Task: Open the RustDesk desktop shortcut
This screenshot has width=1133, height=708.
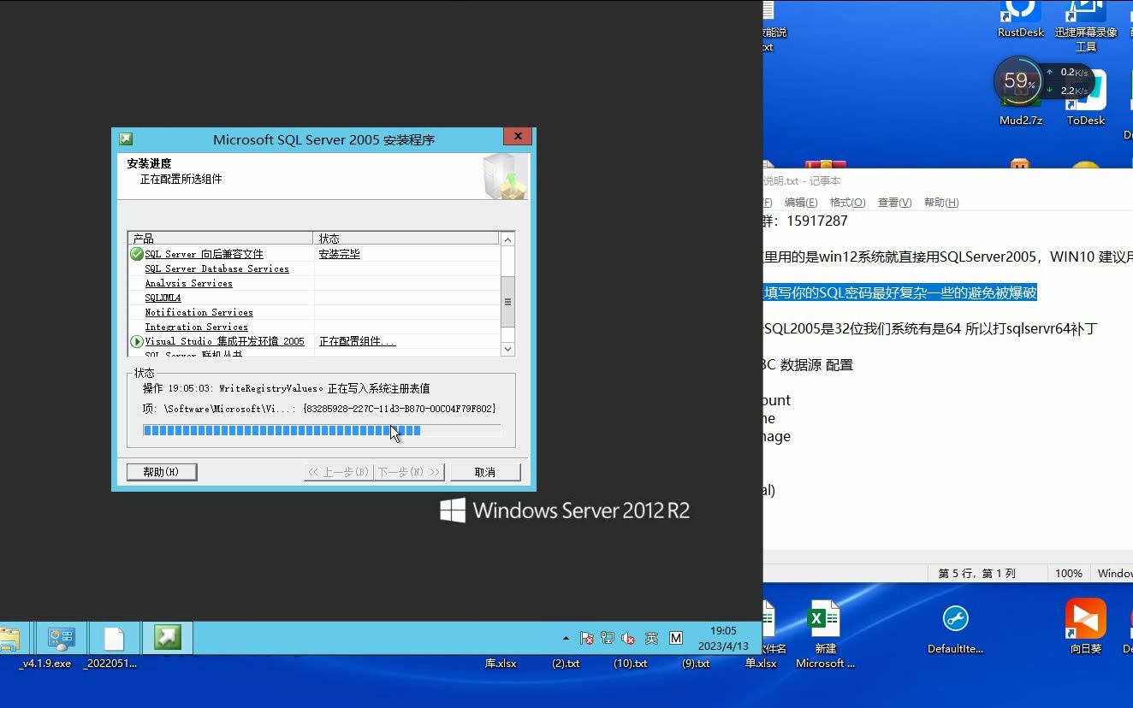Action: (x=1020, y=19)
